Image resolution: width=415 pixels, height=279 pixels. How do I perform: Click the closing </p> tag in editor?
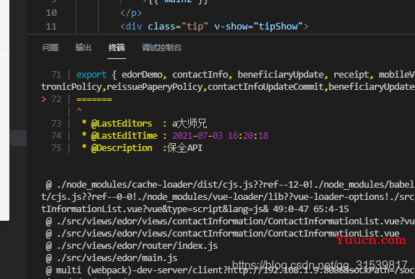[131, 13]
